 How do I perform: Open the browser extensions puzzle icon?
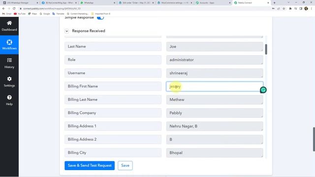290,9
